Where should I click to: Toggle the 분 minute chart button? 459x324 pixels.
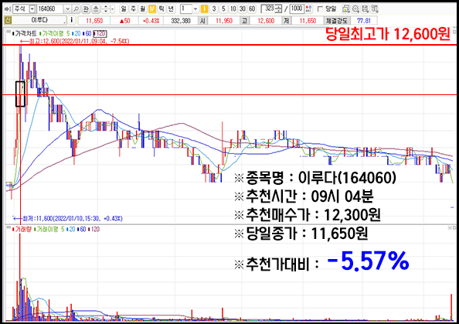click(x=152, y=9)
